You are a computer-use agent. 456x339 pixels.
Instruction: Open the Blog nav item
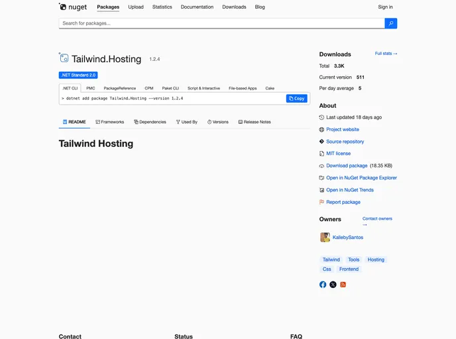coord(260,7)
